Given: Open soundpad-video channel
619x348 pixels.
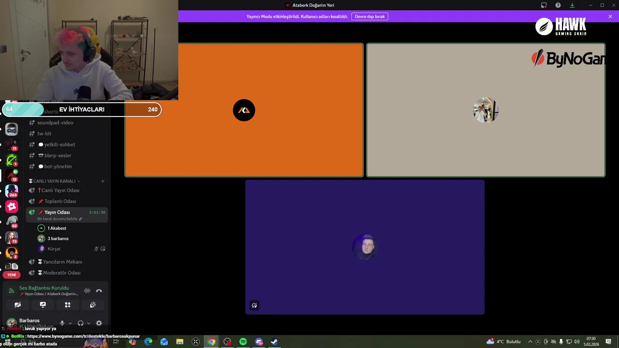Looking at the screenshot, I should click(55, 123).
